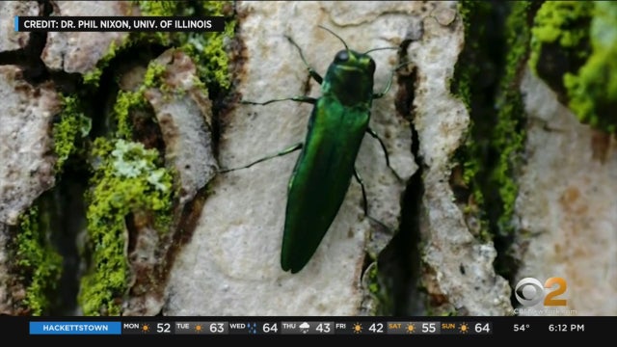The width and height of the screenshot is (617, 347).
Task: Click Monday's temperature 52
Action: click(163, 328)
